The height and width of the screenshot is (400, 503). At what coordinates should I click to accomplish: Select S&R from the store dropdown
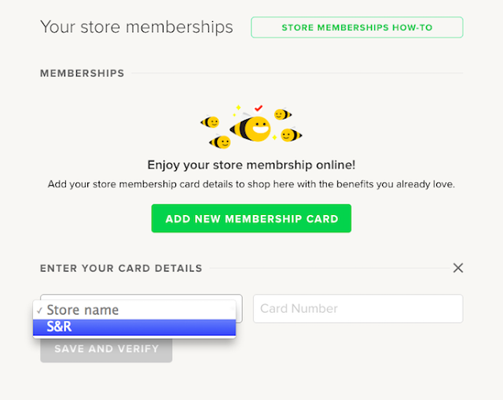134,327
